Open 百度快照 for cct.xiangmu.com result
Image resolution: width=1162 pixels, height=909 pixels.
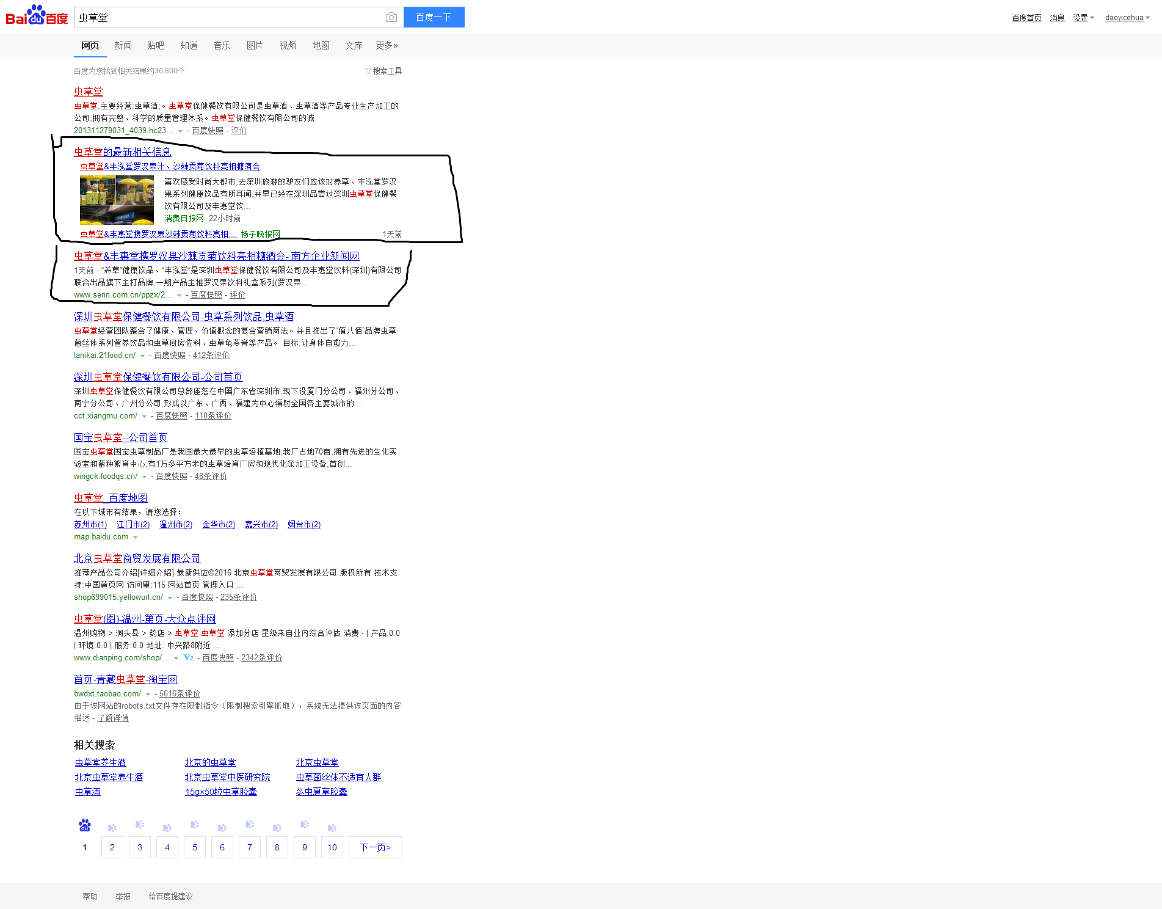click(x=172, y=416)
